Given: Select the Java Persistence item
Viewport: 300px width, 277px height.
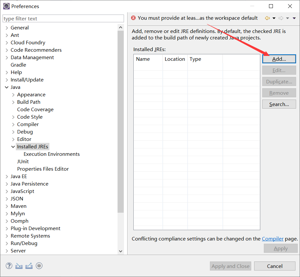Looking at the screenshot, I should tap(29, 184).
